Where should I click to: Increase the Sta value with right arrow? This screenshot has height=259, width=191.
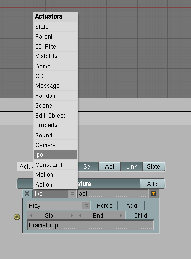tap(72, 215)
